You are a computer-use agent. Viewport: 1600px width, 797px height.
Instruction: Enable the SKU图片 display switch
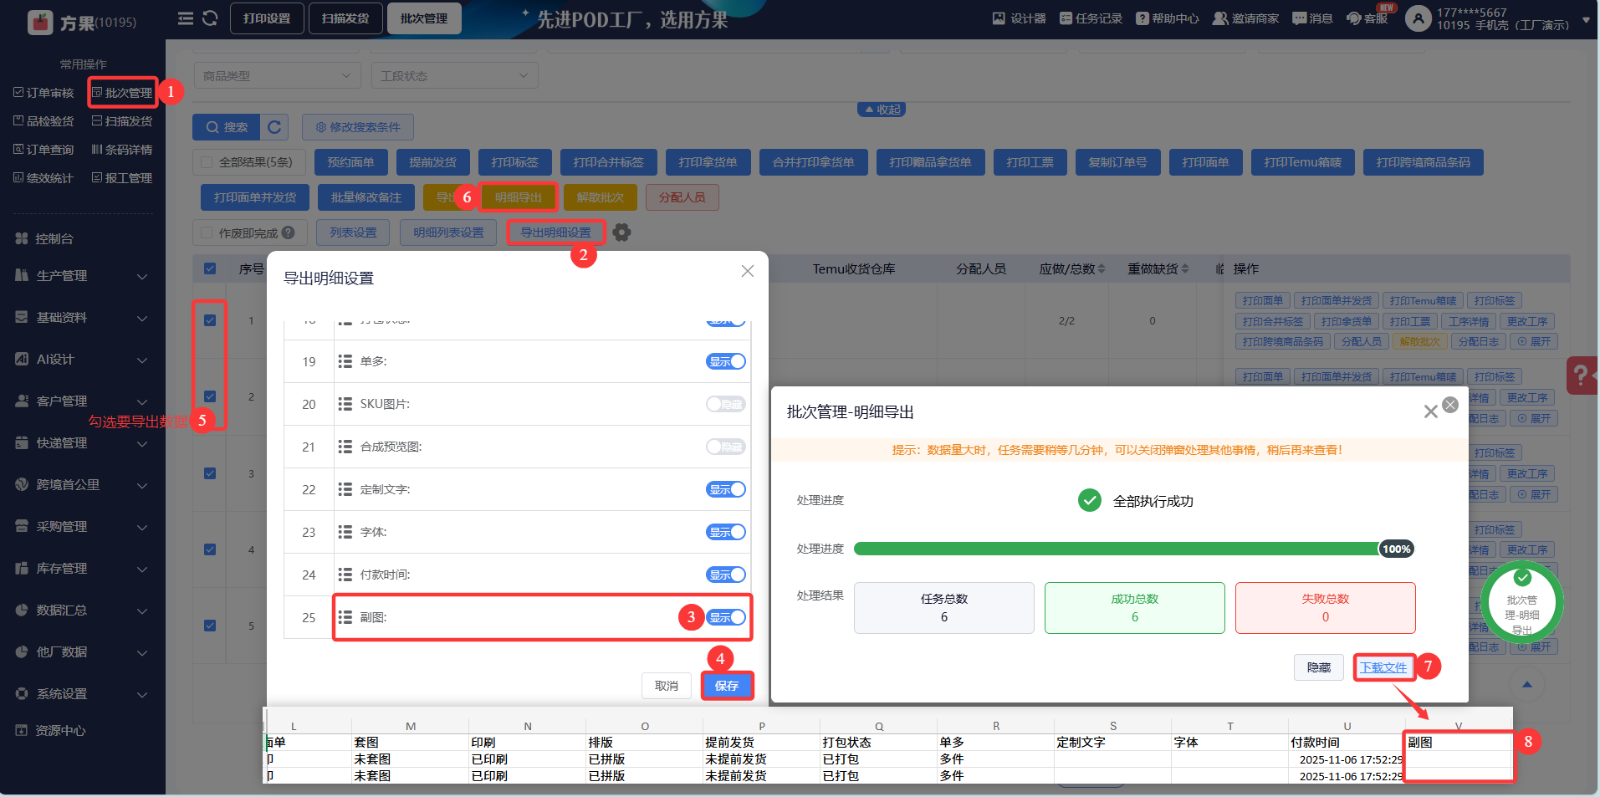pyautogui.click(x=725, y=405)
